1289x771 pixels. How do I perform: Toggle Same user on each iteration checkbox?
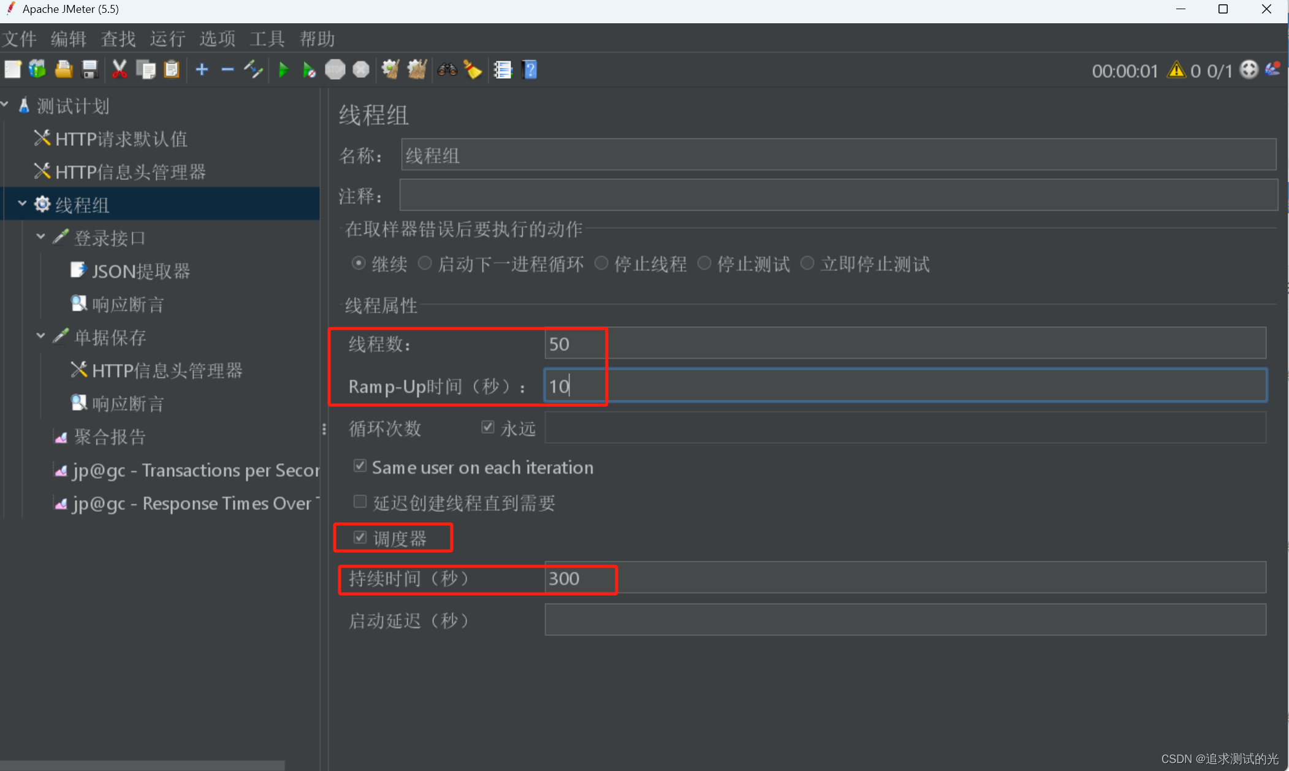tap(360, 466)
